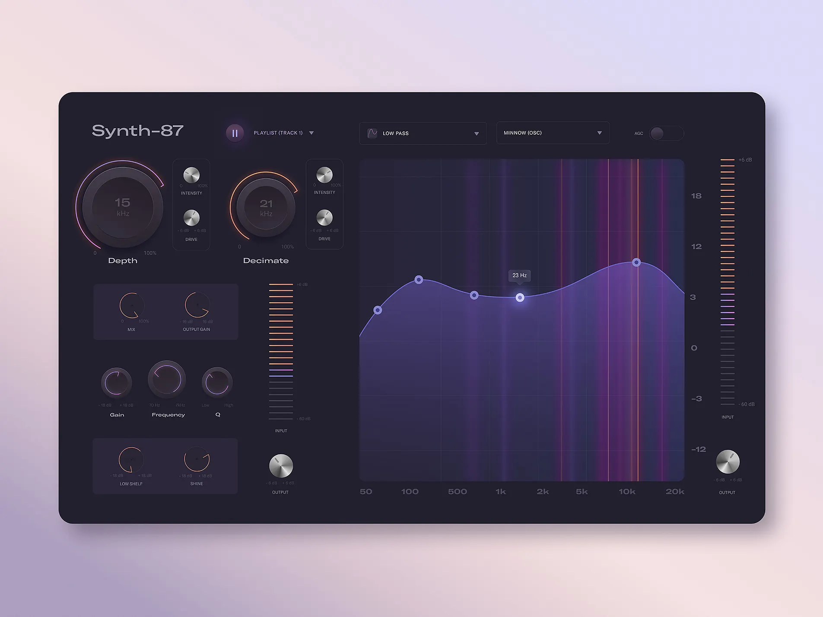Click the Output knob beside the EQ graph
823x617 pixels.
(728, 462)
